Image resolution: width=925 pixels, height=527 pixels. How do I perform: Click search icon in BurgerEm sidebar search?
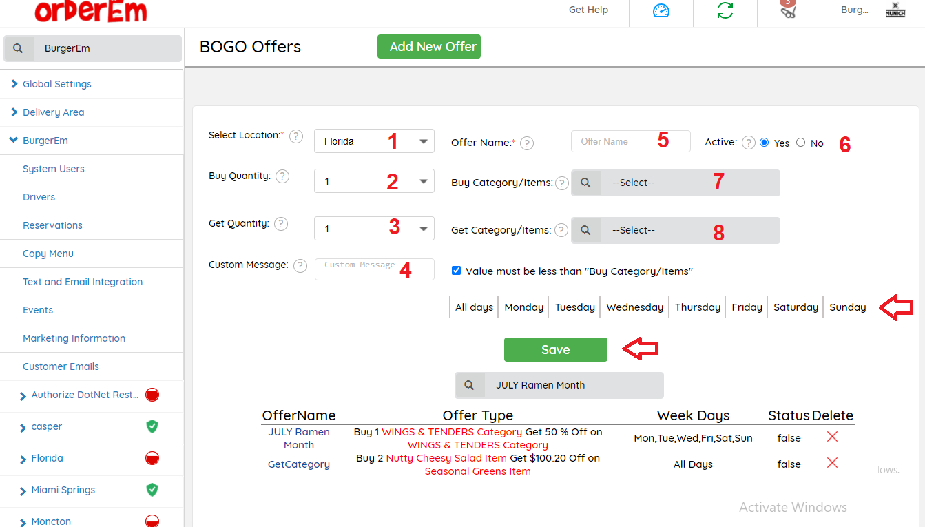(x=19, y=48)
